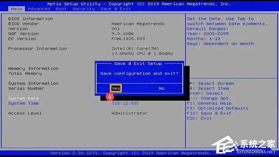The height and width of the screenshot is (157, 279).
Task: Select the Security tab
Action: (83, 9)
